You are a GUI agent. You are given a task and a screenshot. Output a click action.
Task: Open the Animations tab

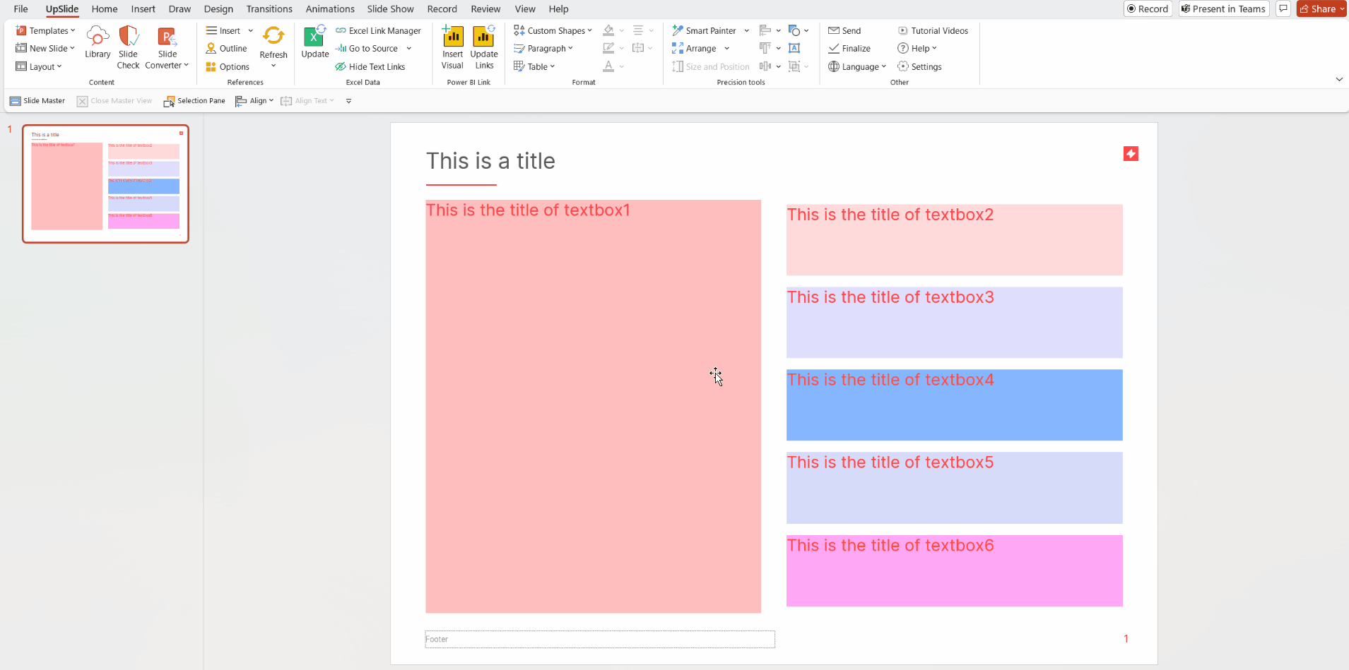click(330, 9)
